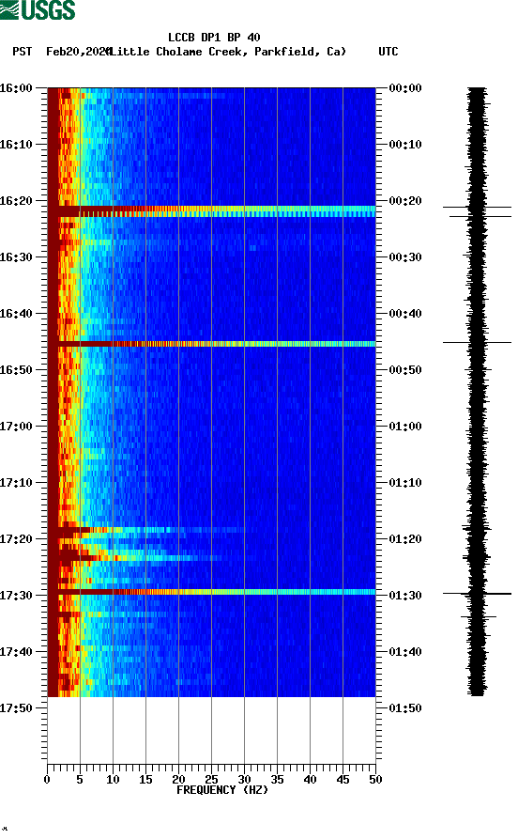Click the 20 Hz frequency tick label
This screenshot has height=839, width=518.
coord(178,780)
